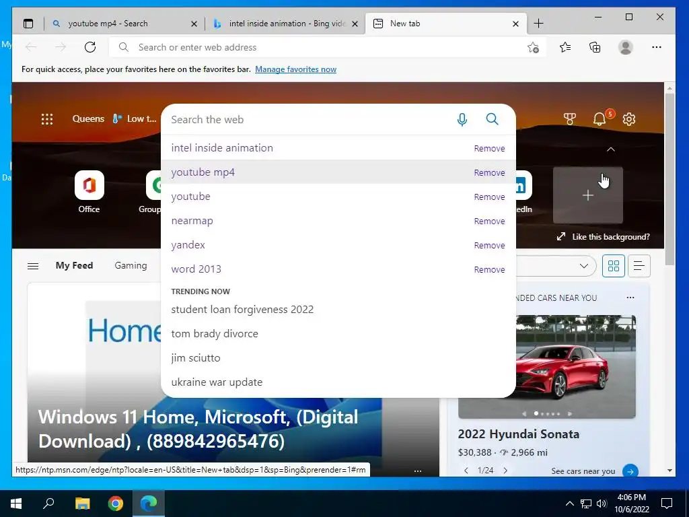Open the Hyundai Sonata car image
This screenshot has width=689, height=517.
point(546,366)
